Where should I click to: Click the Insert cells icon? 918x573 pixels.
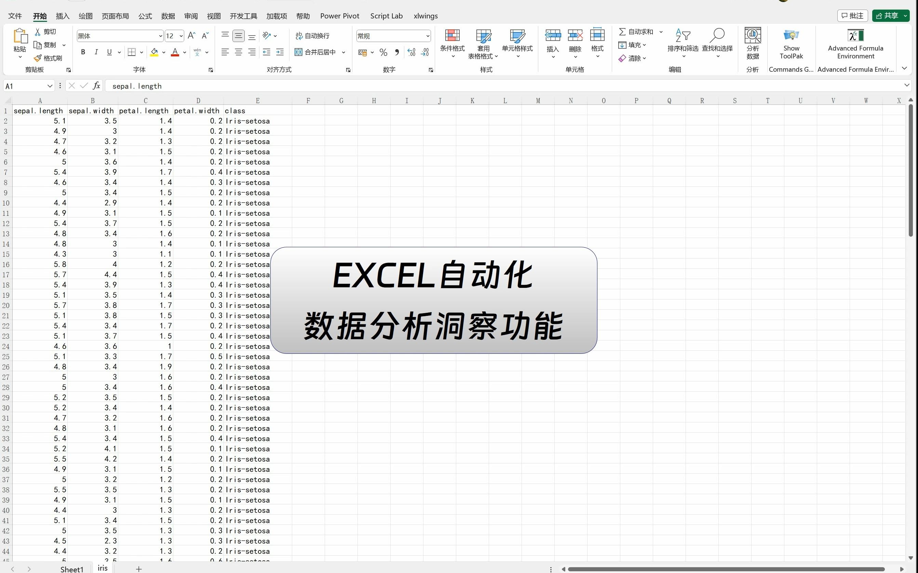[x=553, y=35]
